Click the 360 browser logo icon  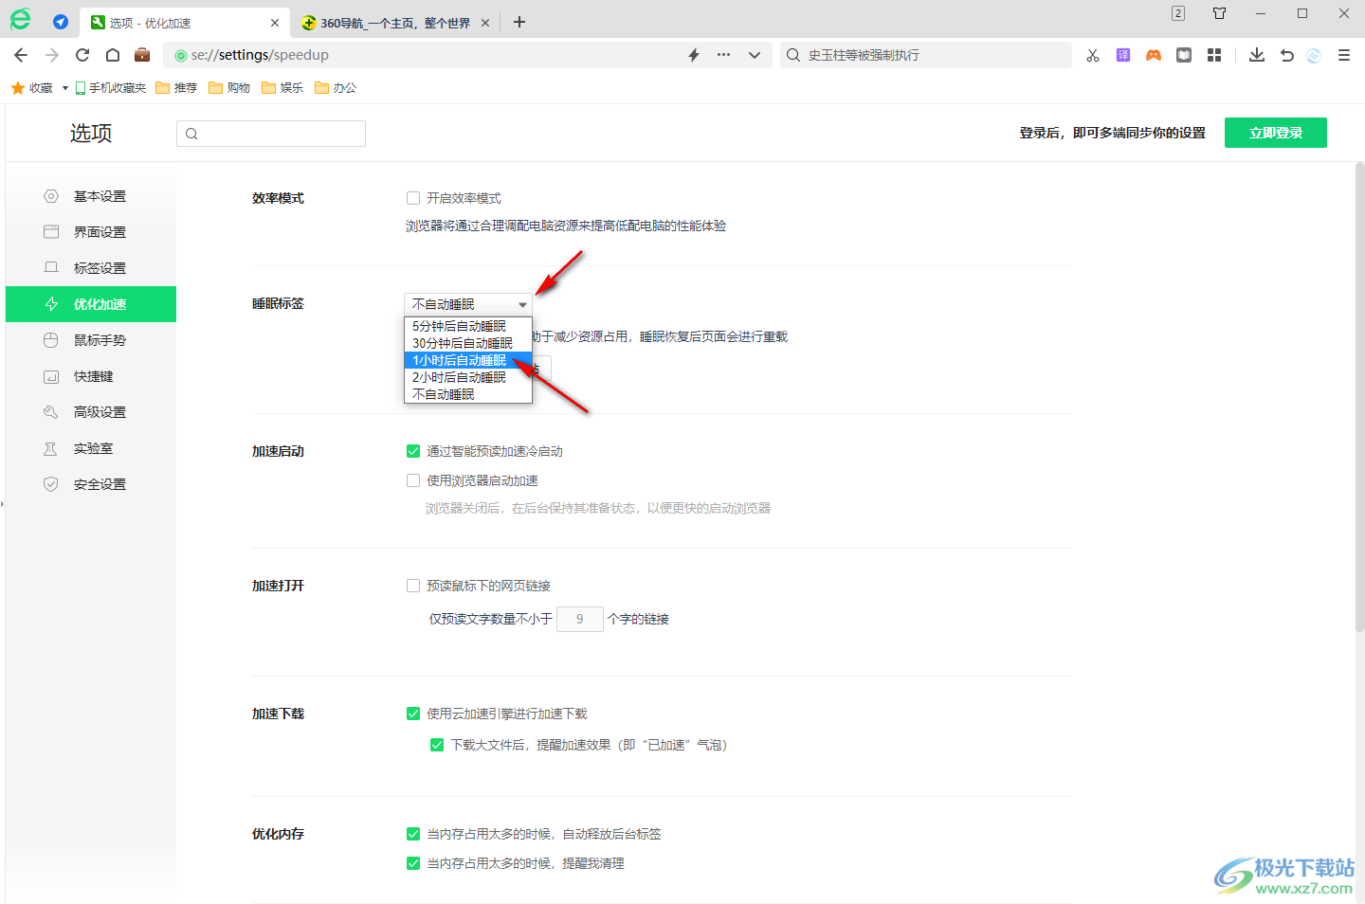[20, 19]
